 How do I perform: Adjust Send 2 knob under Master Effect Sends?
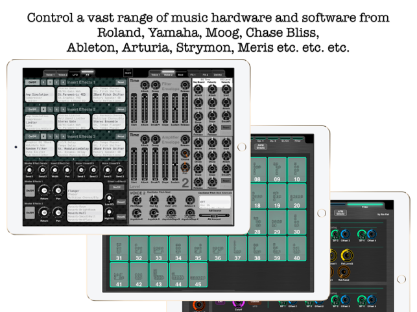(x=42, y=170)
